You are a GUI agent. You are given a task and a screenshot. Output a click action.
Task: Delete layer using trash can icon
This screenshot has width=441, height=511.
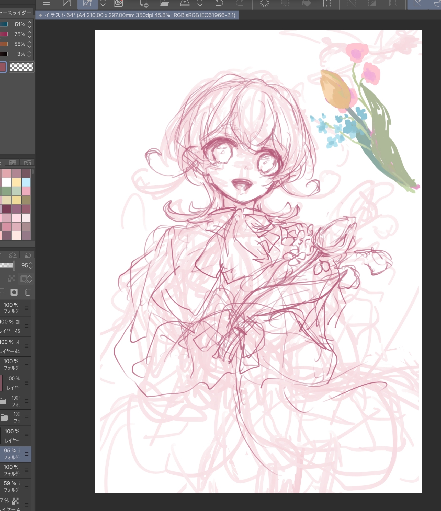pos(28,292)
